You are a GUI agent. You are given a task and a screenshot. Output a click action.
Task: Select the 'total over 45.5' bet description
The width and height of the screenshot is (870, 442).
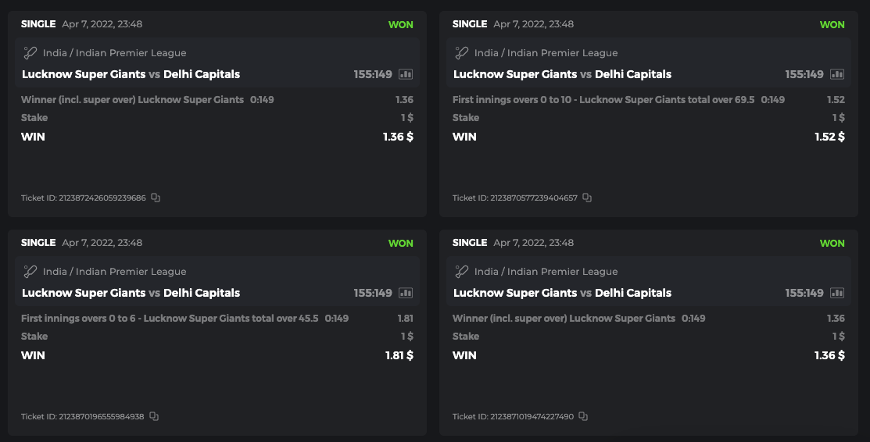[x=170, y=319]
